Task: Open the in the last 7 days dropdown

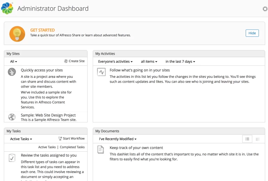Action: (180, 61)
